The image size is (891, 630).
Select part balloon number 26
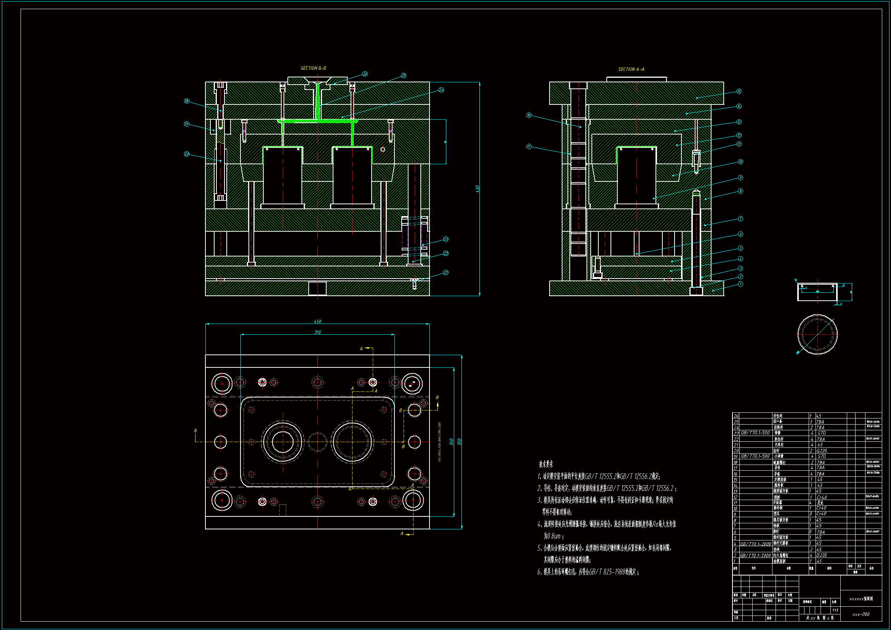pyautogui.click(x=365, y=74)
